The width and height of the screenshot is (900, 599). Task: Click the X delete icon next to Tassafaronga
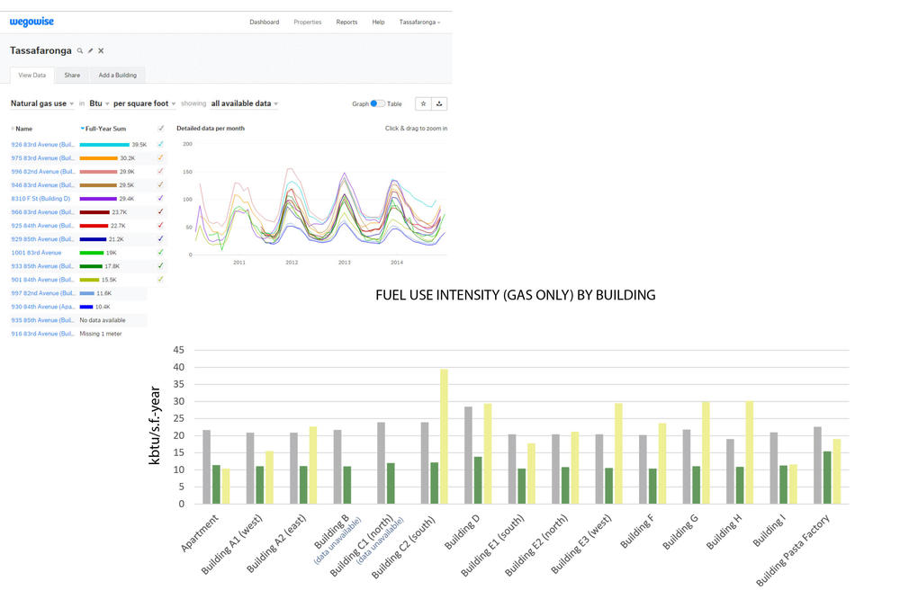tap(101, 51)
